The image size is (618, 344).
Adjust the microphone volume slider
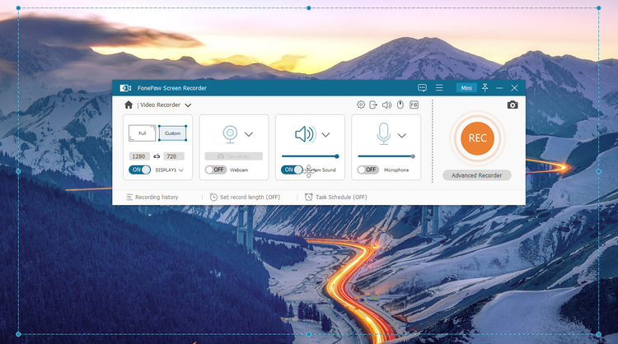click(386, 156)
